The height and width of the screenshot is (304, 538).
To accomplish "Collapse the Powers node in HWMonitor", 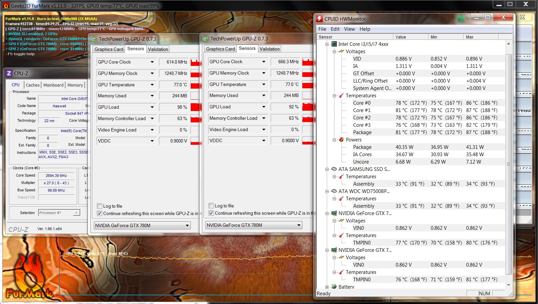I will click(x=334, y=140).
